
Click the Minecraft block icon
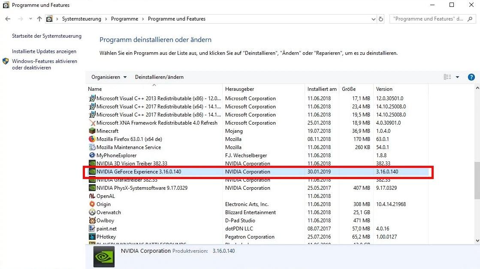tap(92, 131)
